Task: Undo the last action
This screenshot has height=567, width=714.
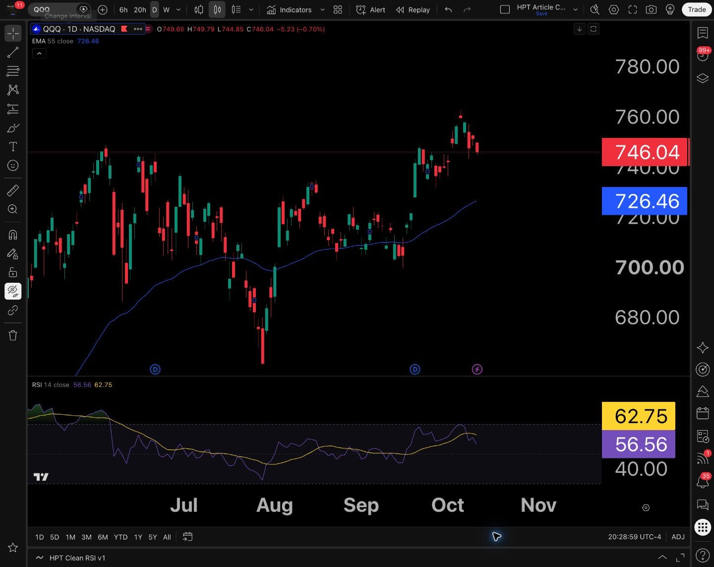Action: pos(448,9)
